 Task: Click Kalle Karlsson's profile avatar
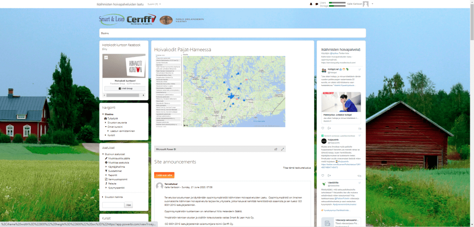point(366,4)
